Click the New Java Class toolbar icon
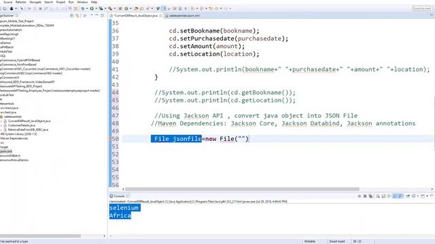The height and width of the screenshot is (244, 435). (x=126, y=8)
